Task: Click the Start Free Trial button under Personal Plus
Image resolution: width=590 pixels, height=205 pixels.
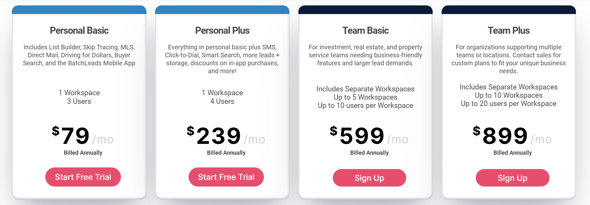Action: pos(226,177)
